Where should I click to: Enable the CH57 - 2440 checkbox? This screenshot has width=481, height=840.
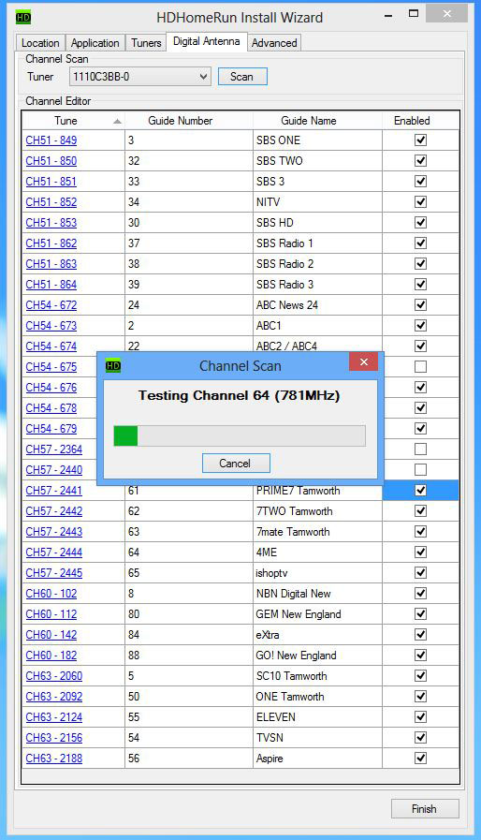421,470
